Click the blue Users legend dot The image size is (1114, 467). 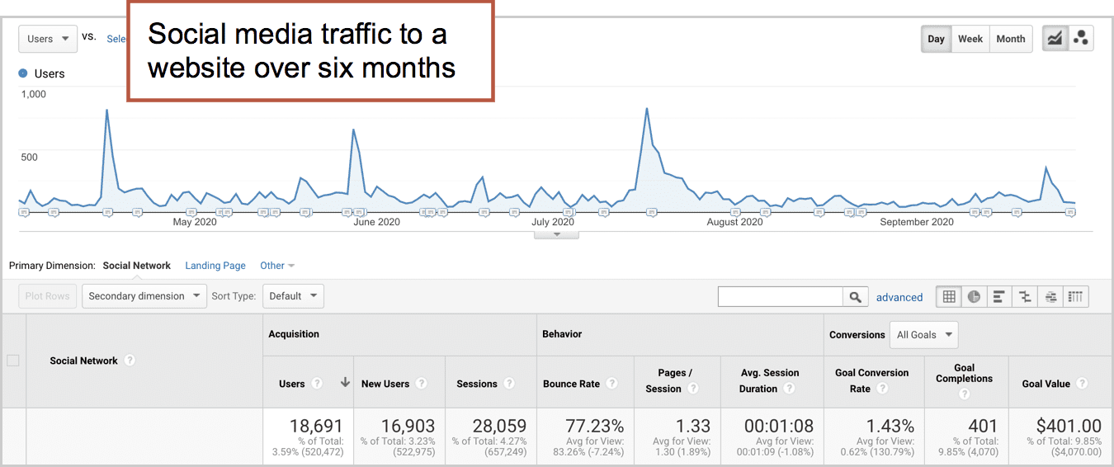click(x=23, y=73)
